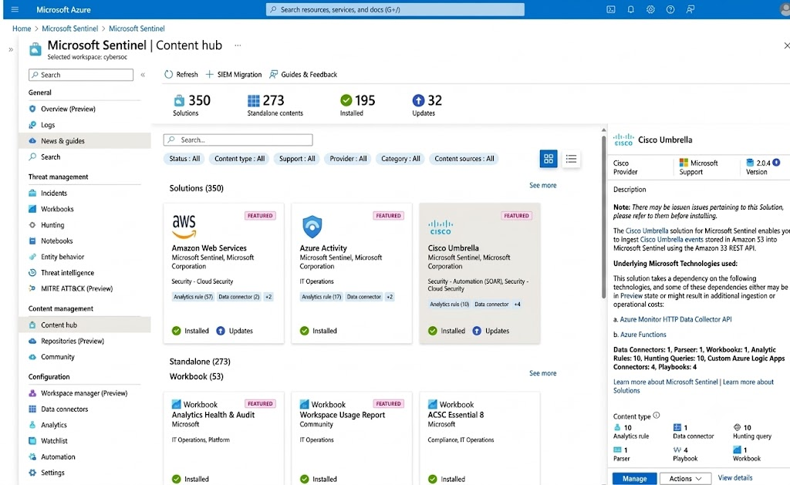Open the Azure portal hamburger menu
This screenshot has height=485, width=790.
(15, 9)
